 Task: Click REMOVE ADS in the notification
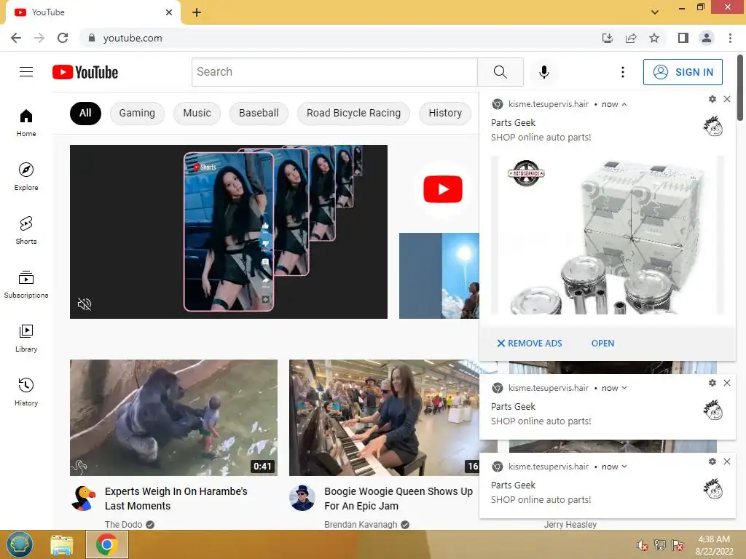(530, 344)
